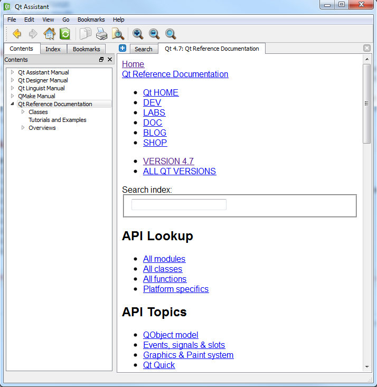377x387 pixels.
Task: Expand Qt Linguist Manual tree node
Action: (x=12, y=88)
